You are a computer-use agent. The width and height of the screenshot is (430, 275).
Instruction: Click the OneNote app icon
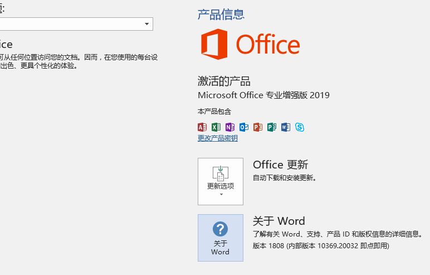pos(230,127)
